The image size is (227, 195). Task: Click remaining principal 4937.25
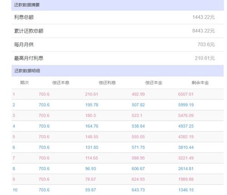pyautogui.click(x=186, y=126)
